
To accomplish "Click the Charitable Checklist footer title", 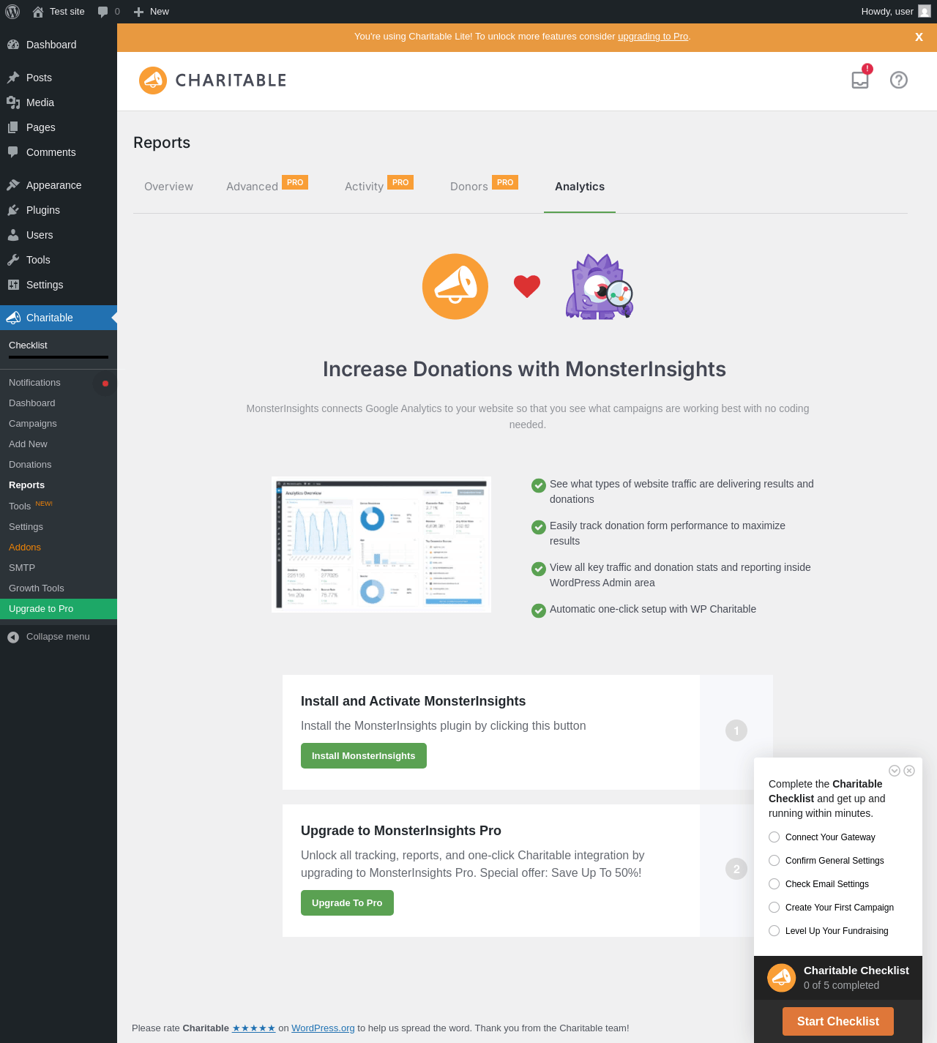I will [x=856, y=971].
